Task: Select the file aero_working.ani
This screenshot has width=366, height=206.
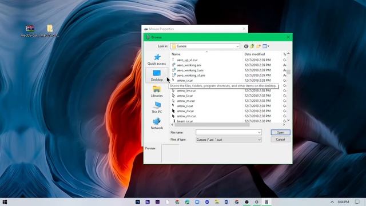Action: point(189,65)
